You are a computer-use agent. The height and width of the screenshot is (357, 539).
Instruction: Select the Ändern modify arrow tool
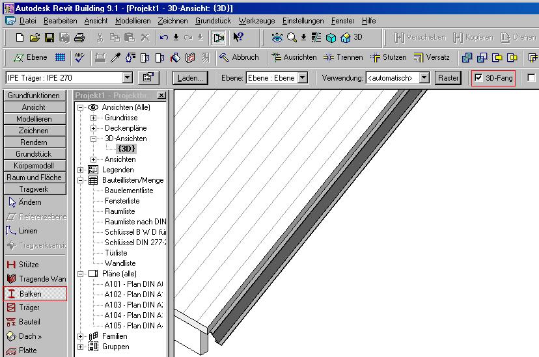click(25, 202)
